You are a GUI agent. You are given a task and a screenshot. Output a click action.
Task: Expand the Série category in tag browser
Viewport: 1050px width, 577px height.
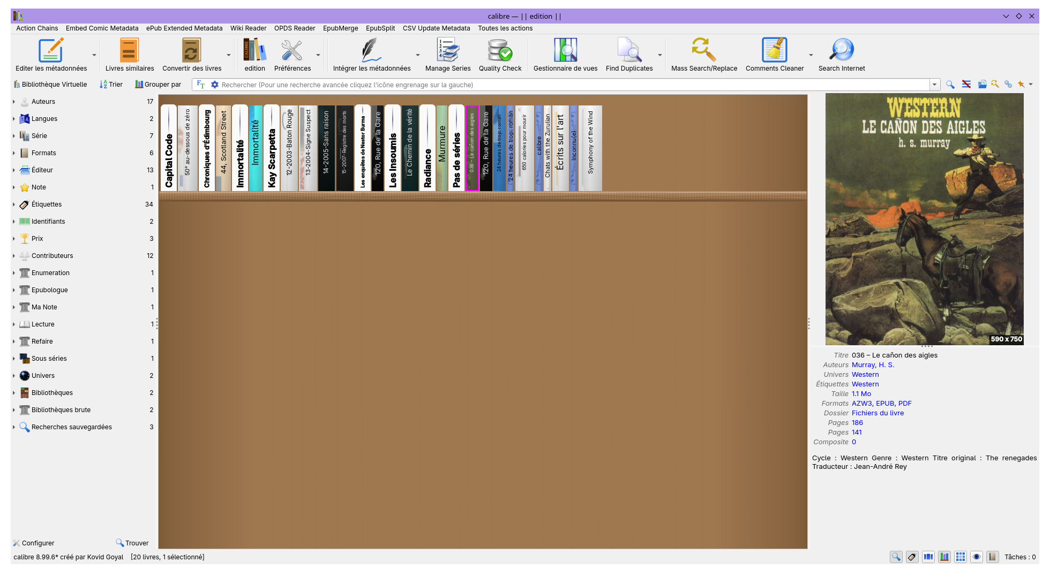(x=14, y=136)
